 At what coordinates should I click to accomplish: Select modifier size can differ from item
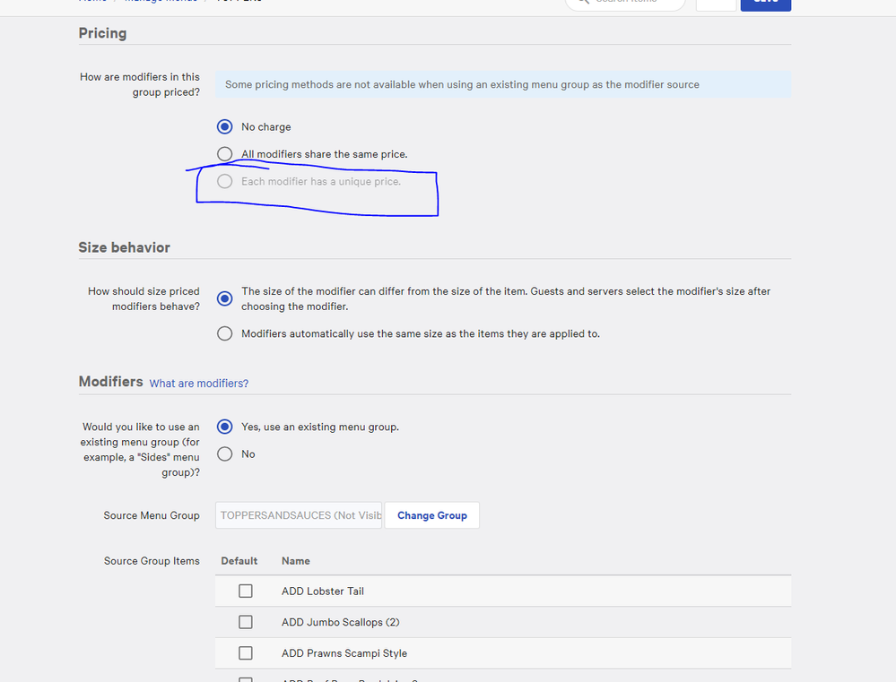point(224,298)
